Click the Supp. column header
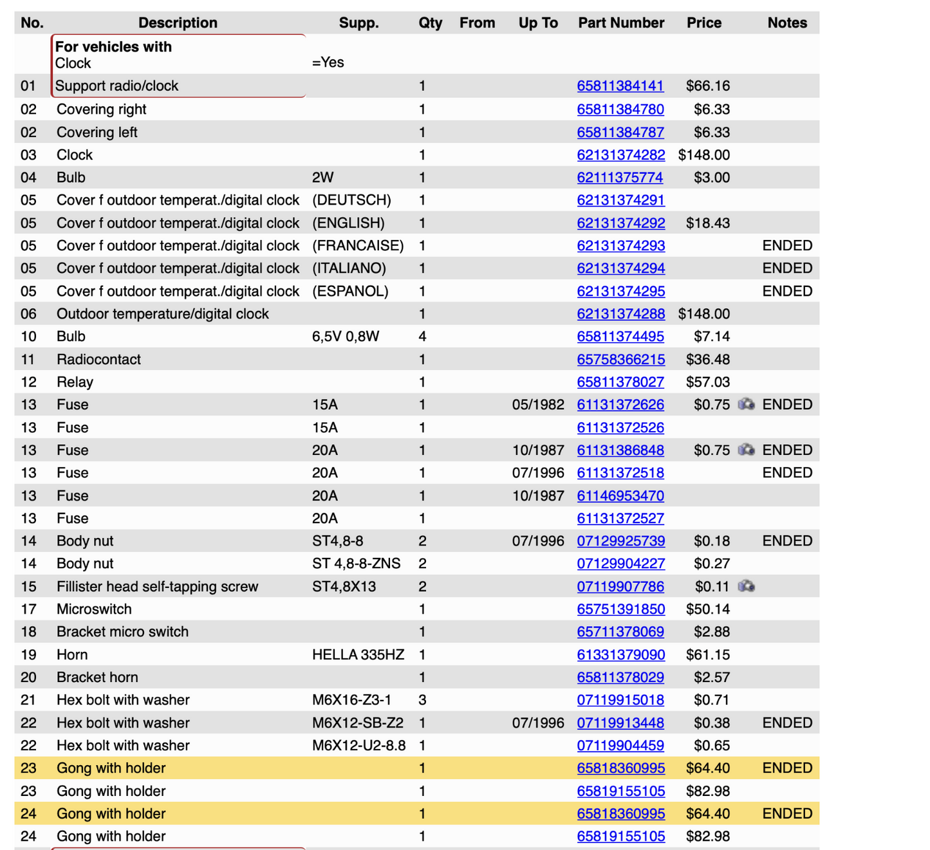The width and height of the screenshot is (930, 850). click(x=358, y=23)
